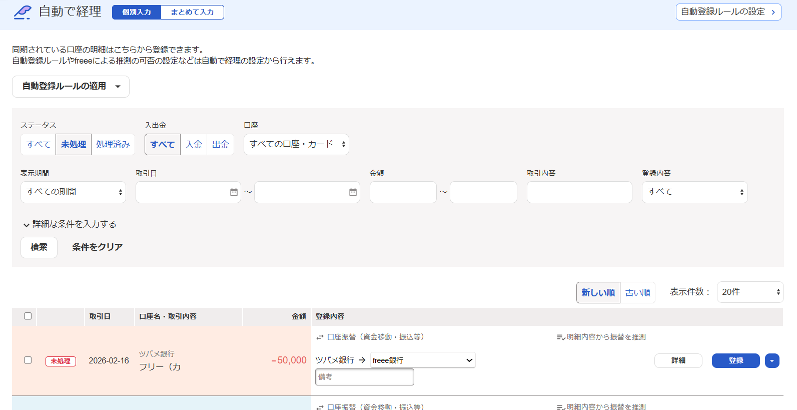797x410 pixels.
Task: Focus the maximum 金額 input field
Action: click(483, 192)
